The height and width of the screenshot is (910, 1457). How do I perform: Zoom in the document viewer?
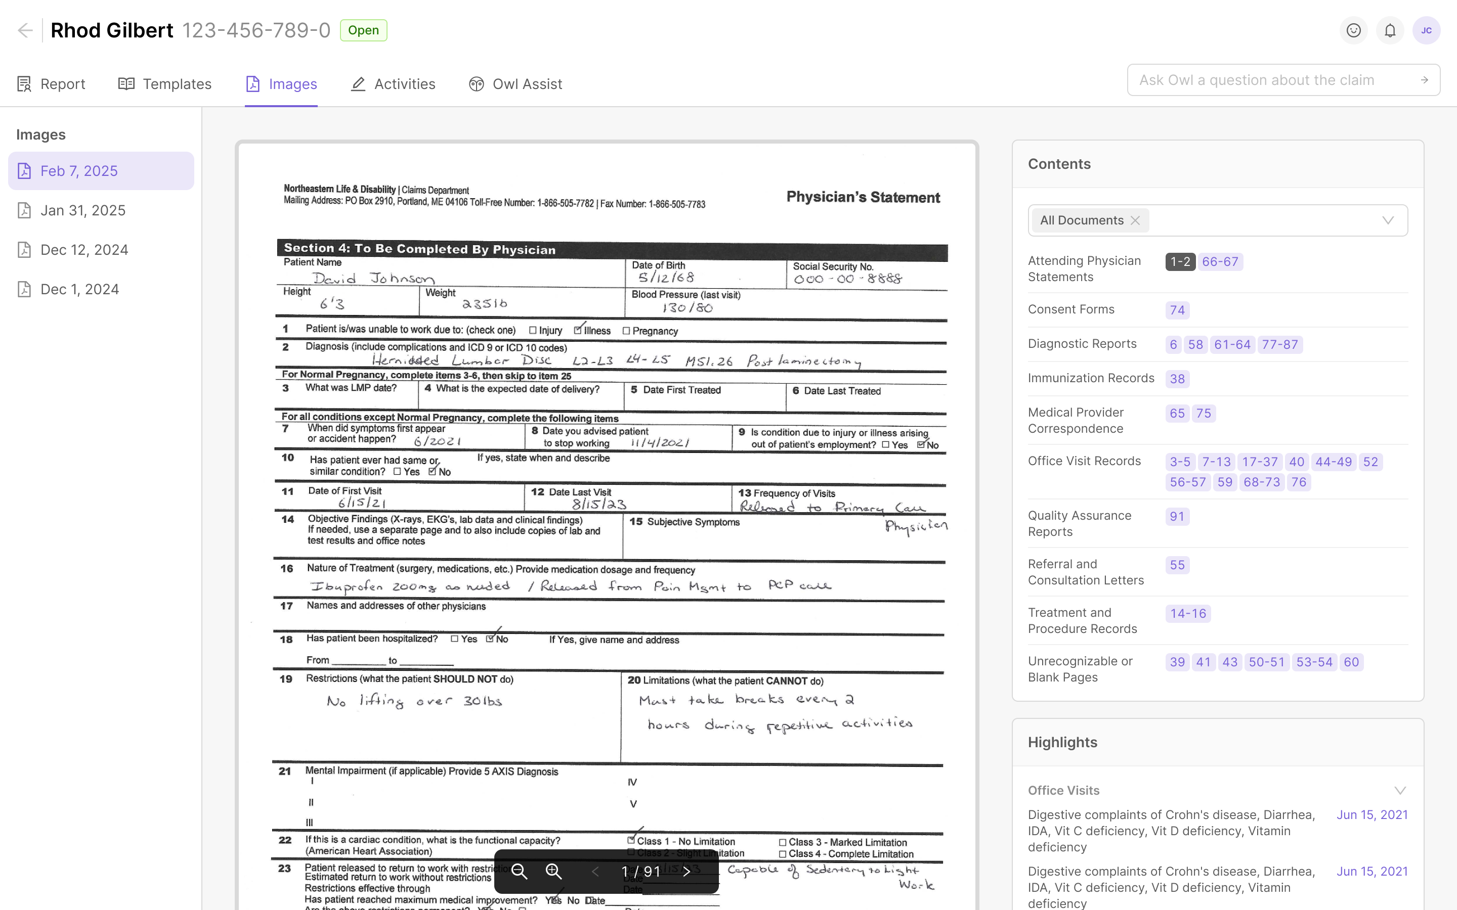(x=553, y=871)
